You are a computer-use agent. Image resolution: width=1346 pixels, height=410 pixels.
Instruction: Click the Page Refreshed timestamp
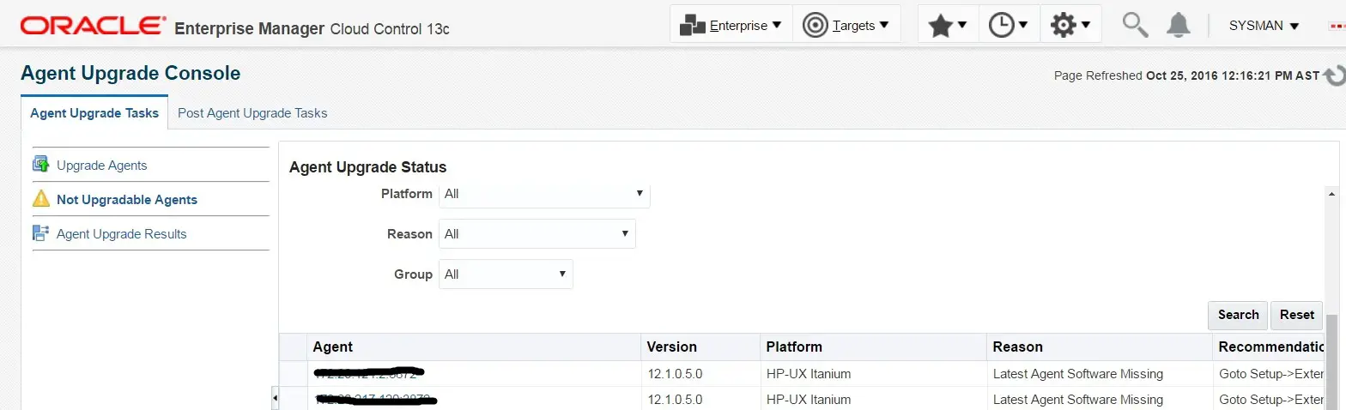click(x=1186, y=75)
